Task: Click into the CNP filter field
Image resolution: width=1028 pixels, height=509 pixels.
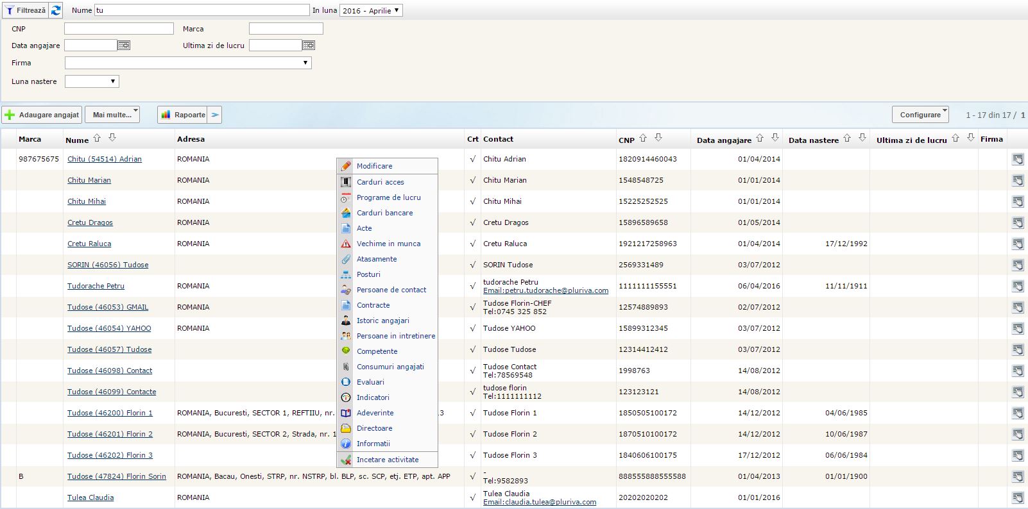Action: click(x=119, y=29)
